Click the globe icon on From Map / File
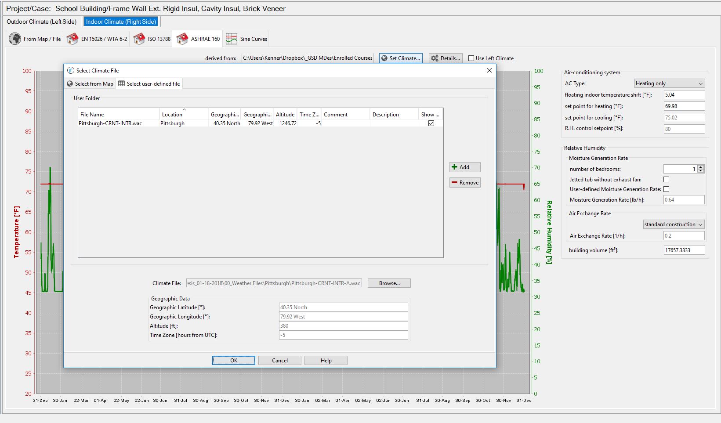The width and height of the screenshot is (721, 423). (15, 39)
